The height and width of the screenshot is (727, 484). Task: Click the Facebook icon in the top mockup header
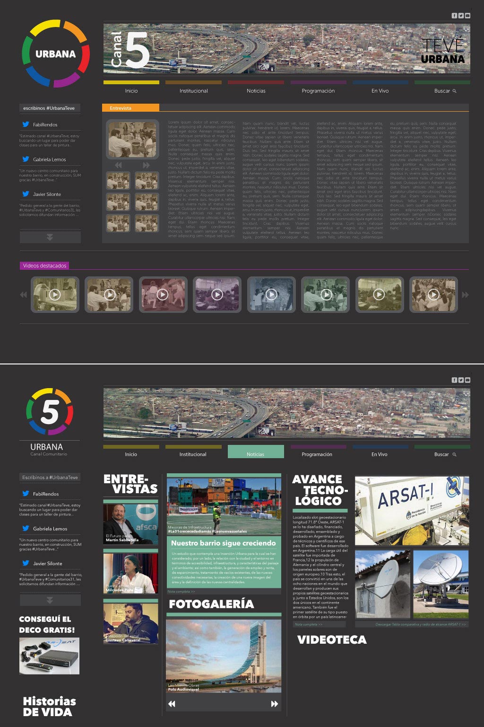click(454, 16)
